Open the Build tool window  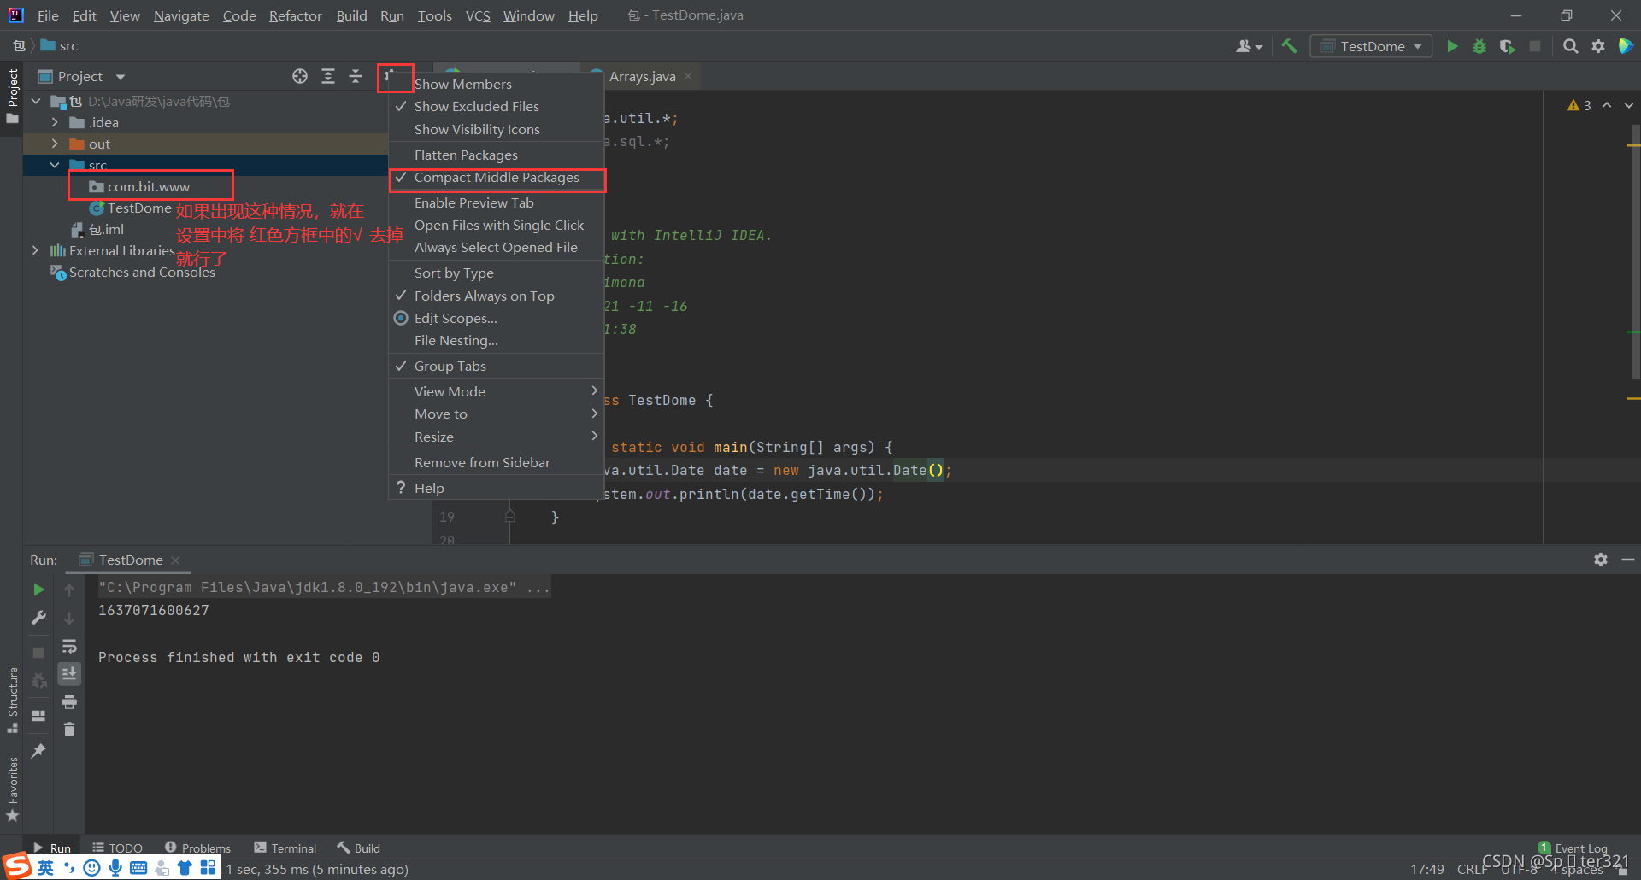click(358, 848)
